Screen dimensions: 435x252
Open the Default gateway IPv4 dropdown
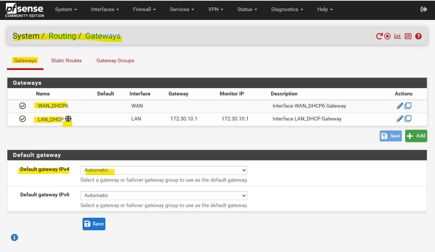point(164,170)
